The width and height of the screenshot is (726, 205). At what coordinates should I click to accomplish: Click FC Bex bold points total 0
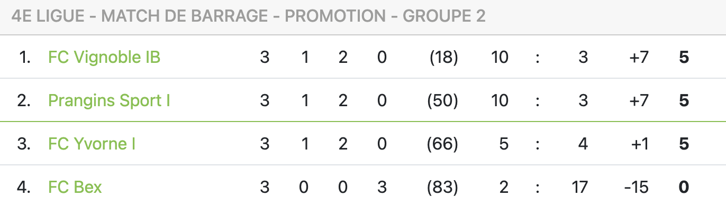(684, 187)
